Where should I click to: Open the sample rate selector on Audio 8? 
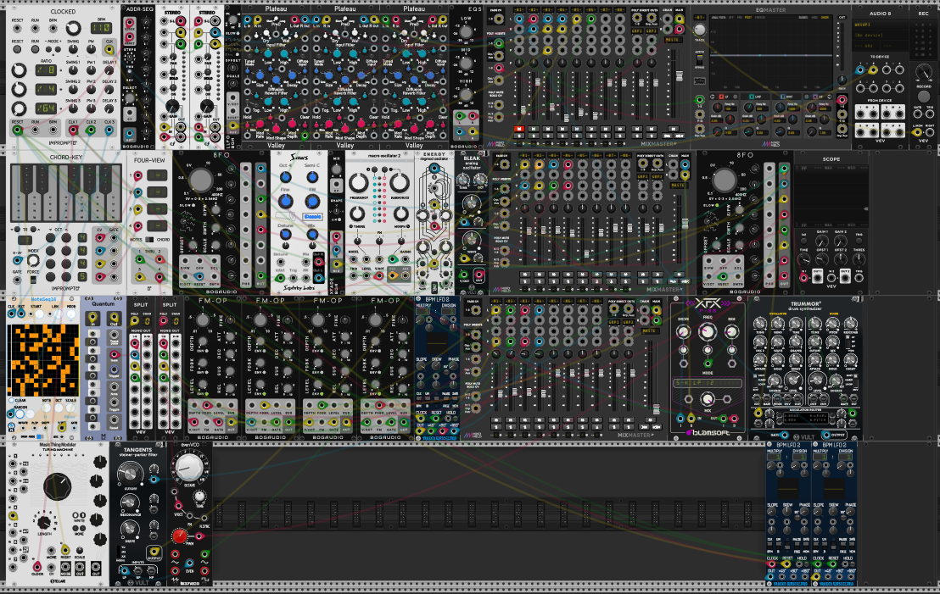[x=866, y=46]
